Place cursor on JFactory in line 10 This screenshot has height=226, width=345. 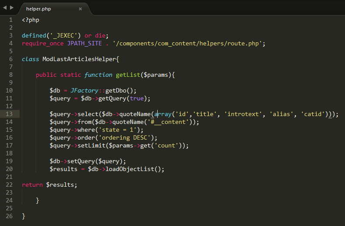coord(84,90)
